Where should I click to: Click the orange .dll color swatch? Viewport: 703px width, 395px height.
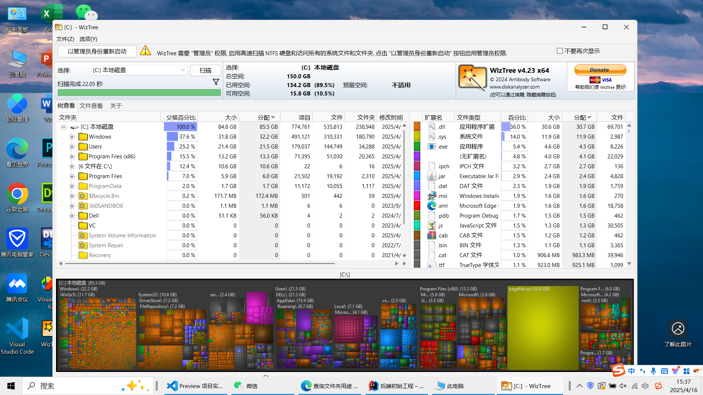click(x=417, y=127)
